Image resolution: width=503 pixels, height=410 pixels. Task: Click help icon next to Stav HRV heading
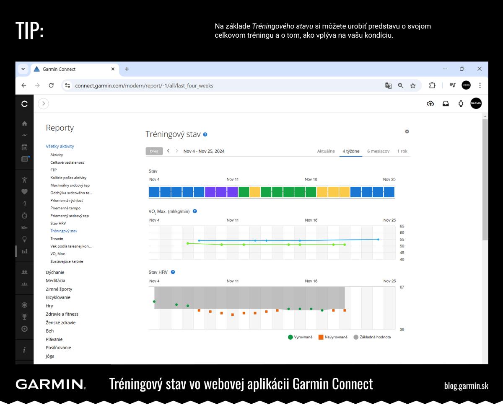(x=173, y=272)
